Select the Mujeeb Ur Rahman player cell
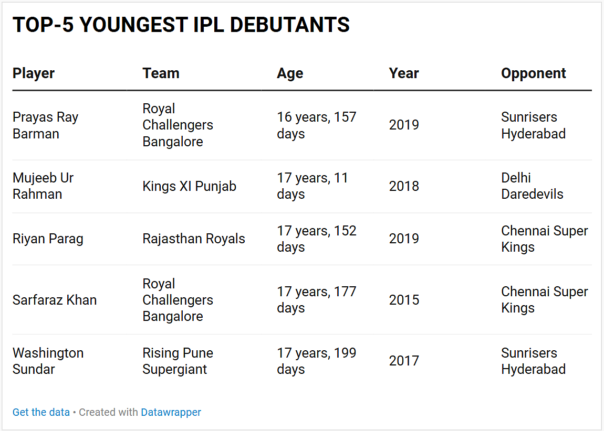The width and height of the screenshot is (604, 431). tap(43, 186)
